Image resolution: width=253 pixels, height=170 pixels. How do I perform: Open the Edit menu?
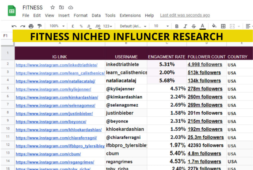pyautogui.click(x=37, y=16)
